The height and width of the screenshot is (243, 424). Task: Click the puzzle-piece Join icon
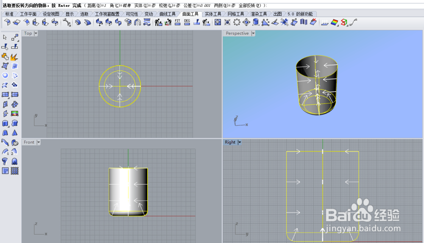coord(5,56)
